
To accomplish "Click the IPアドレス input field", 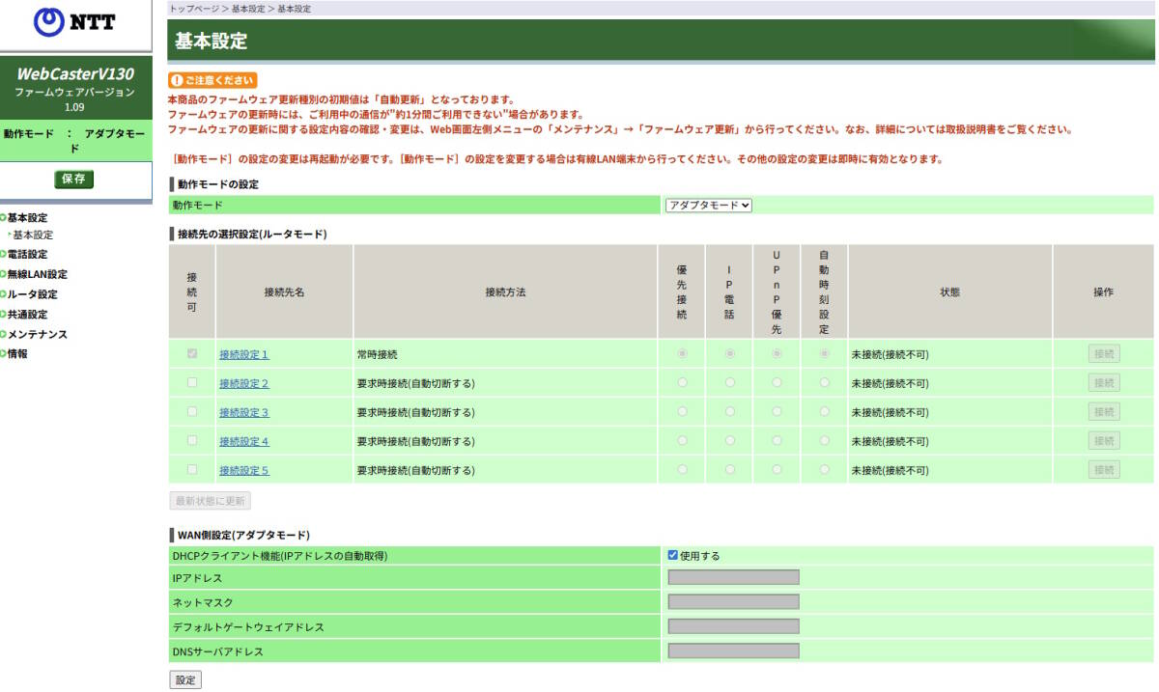I will (732, 576).
